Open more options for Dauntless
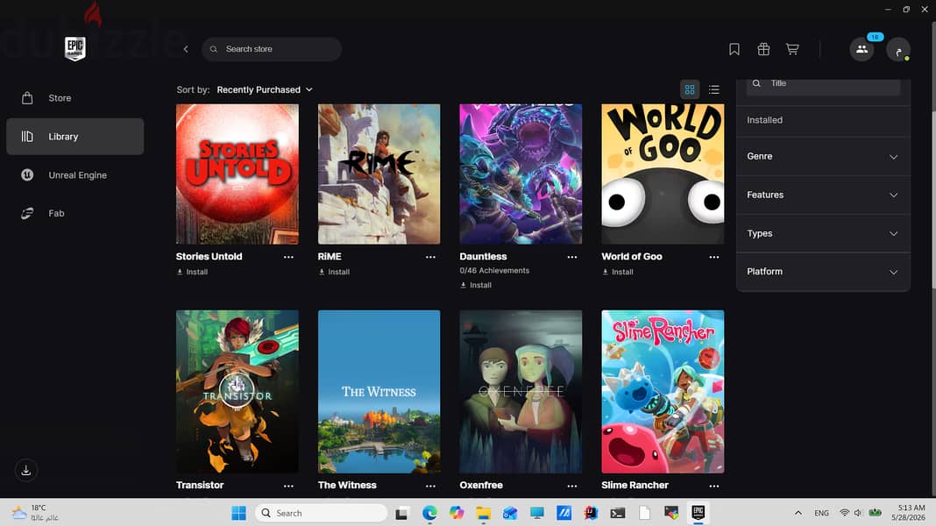936x526 pixels. click(x=572, y=257)
